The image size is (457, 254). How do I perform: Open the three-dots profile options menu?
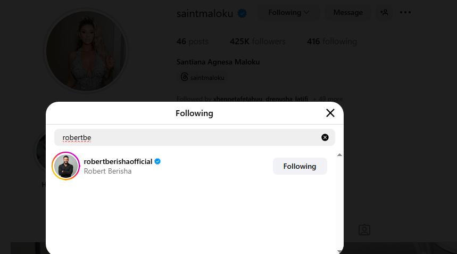tap(405, 12)
